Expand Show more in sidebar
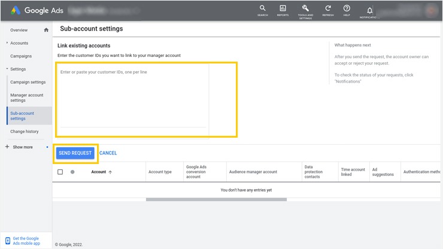The height and width of the screenshot is (249, 443). 23,147
